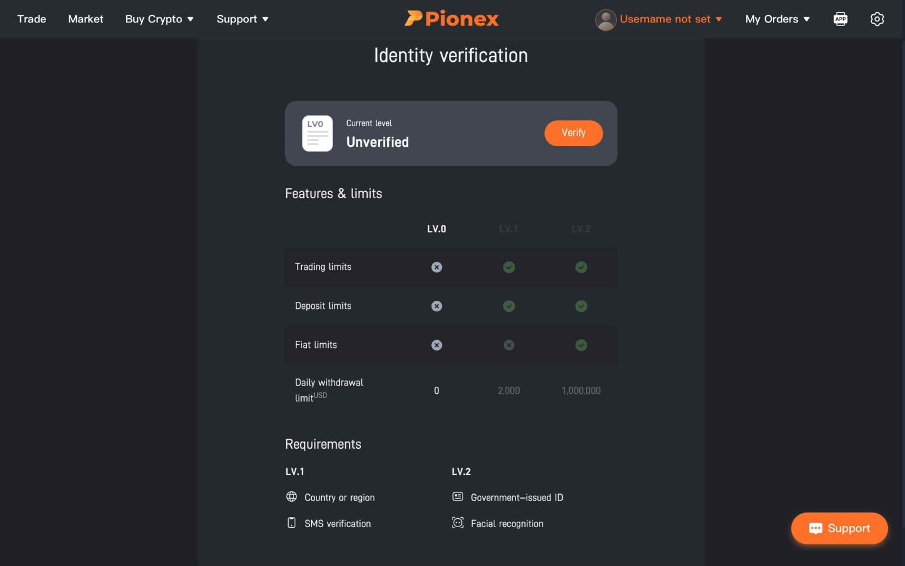The image size is (905, 566).
Task: Open the settings gear icon
Action: pos(877,18)
